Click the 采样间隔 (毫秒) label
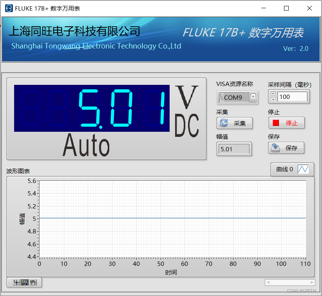Screen dimensions: 322x296 [289, 84]
